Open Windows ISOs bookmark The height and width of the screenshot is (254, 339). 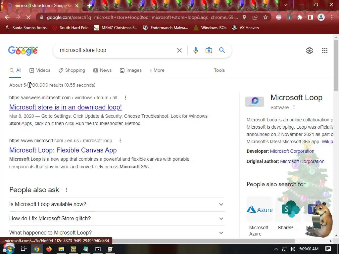tap(210, 28)
